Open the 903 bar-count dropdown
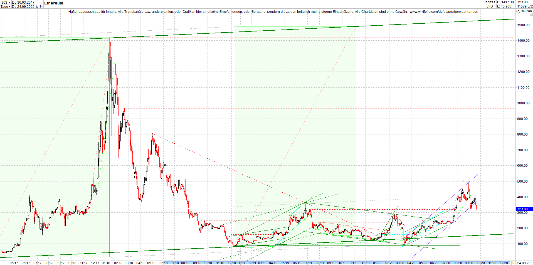The image size is (533, 265). pos(6,2)
